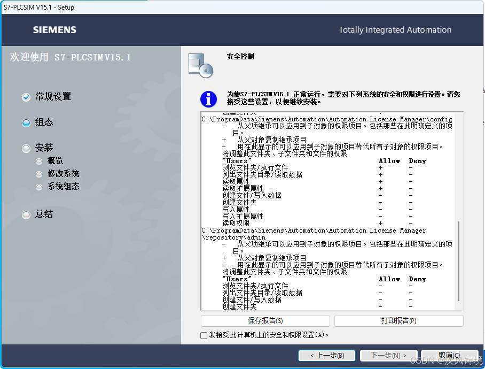Click the report vertical scrollbar thumb
Viewport: 485px width, 369px height.
459,261
